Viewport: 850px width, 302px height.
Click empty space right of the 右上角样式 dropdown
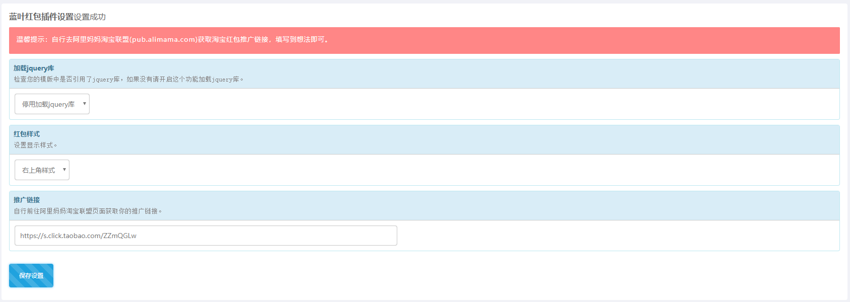click(453, 170)
